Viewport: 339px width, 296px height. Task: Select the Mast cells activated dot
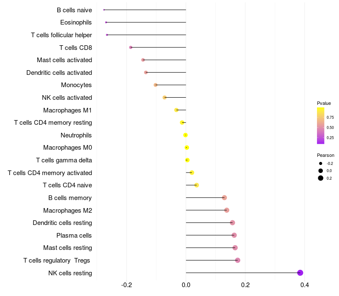[143, 60]
